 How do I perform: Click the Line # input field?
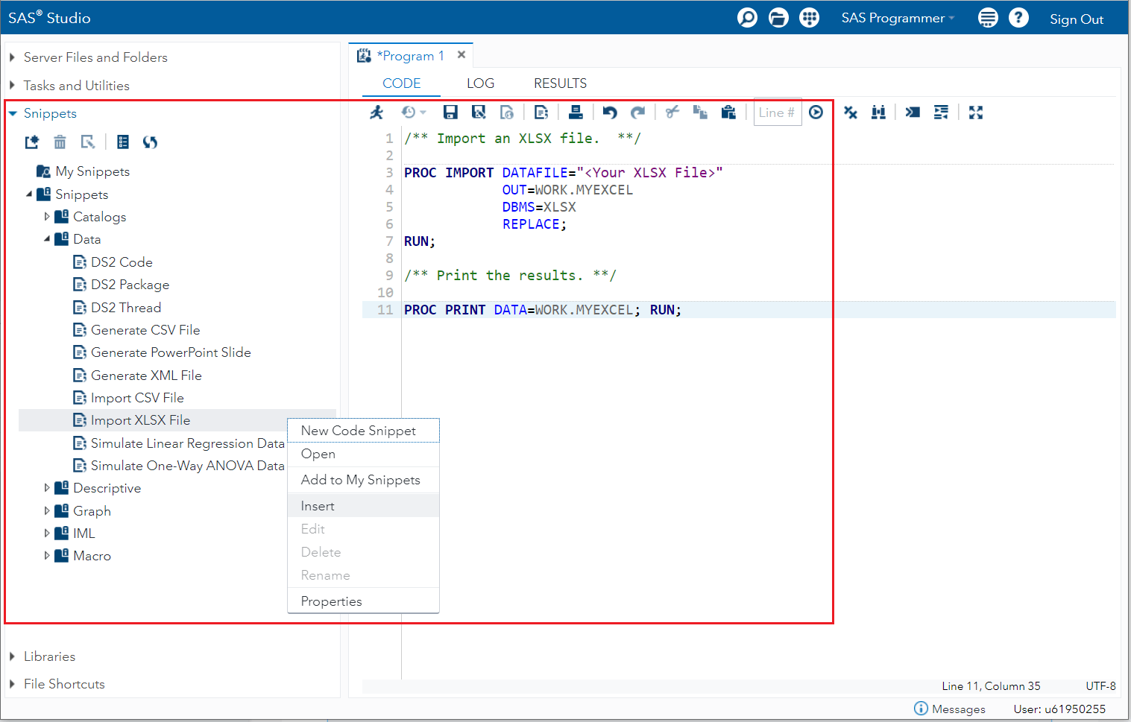pyautogui.click(x=778, y=113)
